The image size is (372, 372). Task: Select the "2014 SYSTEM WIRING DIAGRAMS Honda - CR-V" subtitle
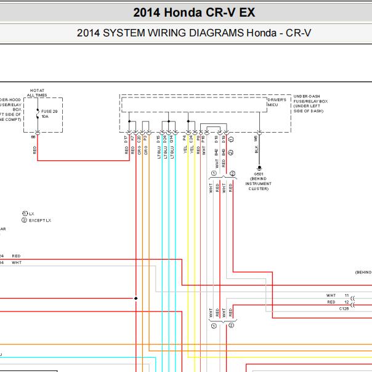point(194,33)
